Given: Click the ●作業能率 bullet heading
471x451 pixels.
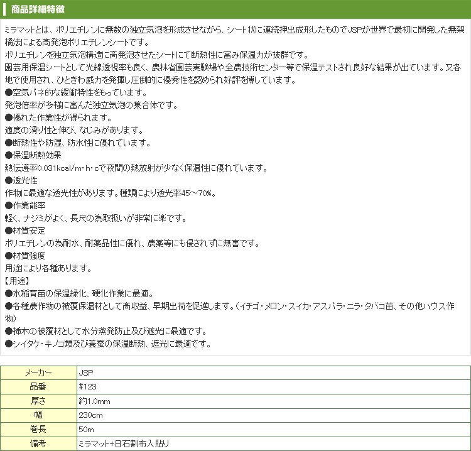Looking at the screenshot, I should coord(25,205).
